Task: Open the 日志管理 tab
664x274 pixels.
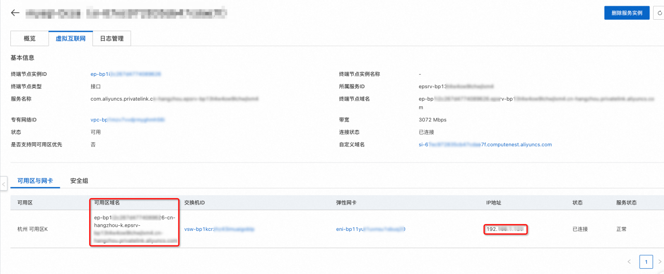Action: coord(112,38)
